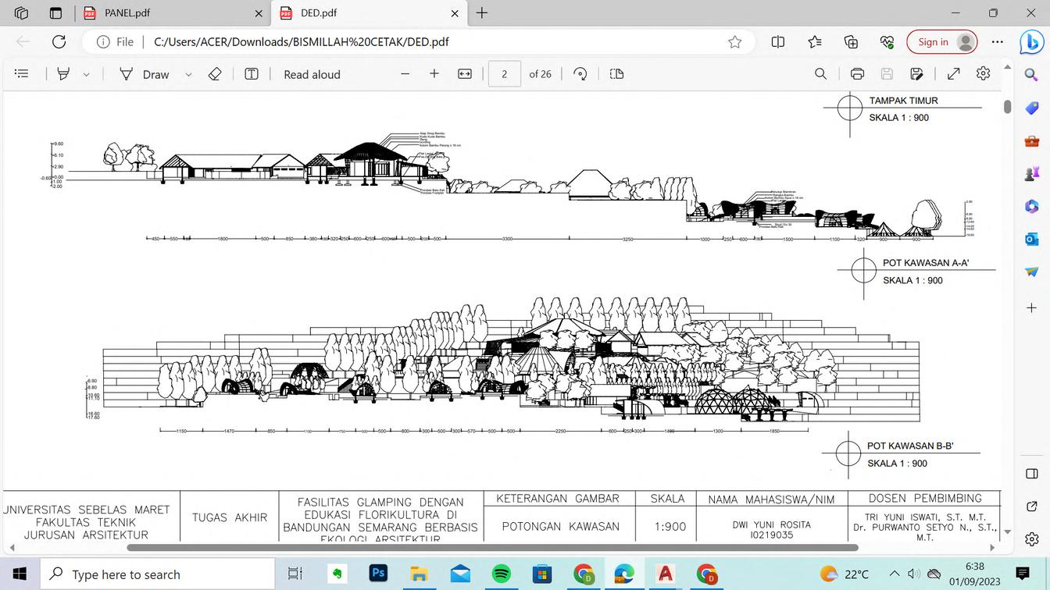Add a text box with text tool
The image size is (1050, 590).
pos(252,74)
